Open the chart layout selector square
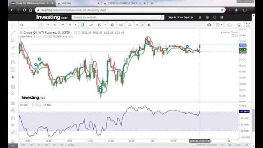263x148 pixels. pyautogui.click(x=217, y=25)
